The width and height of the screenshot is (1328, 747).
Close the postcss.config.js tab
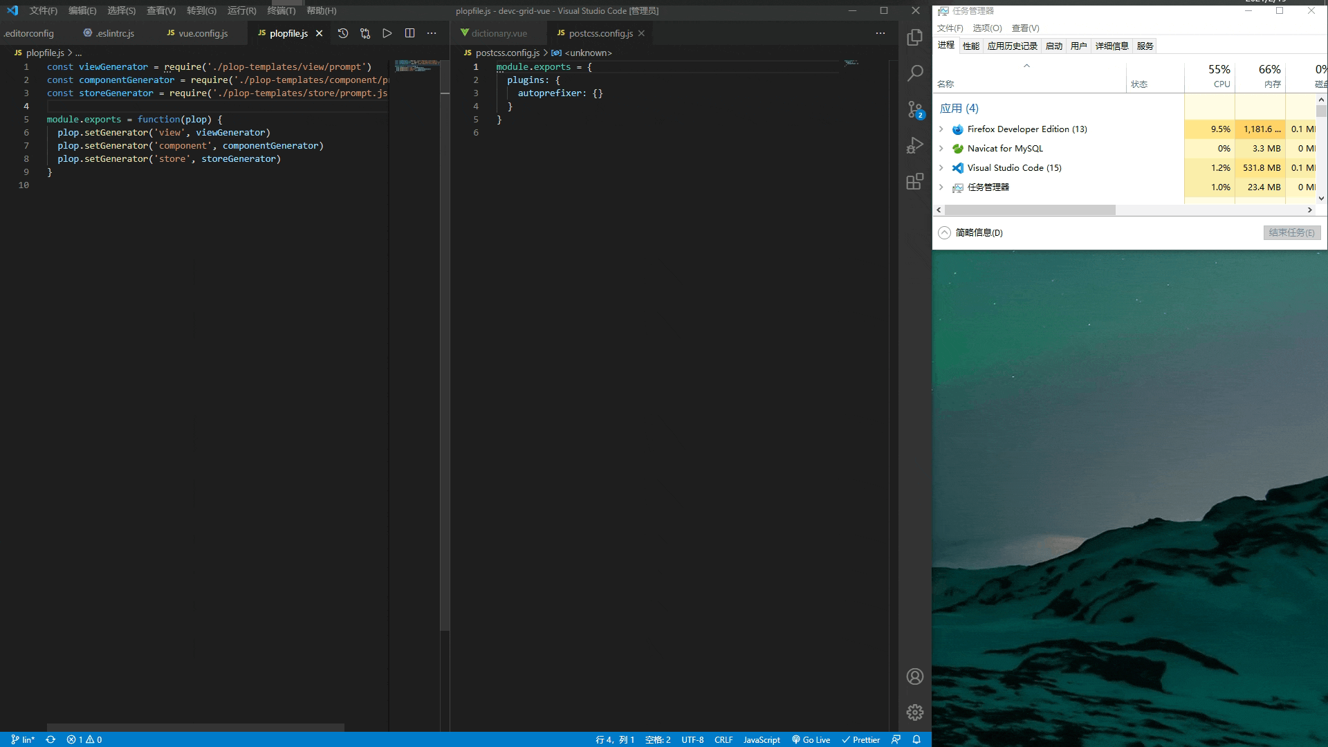click(641, 33)
